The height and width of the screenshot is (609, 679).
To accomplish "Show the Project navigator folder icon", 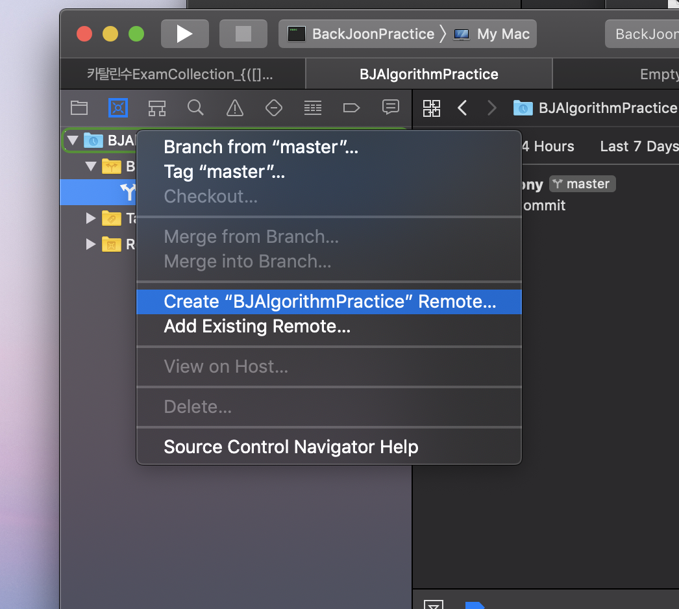I will [x=79, y=107].
